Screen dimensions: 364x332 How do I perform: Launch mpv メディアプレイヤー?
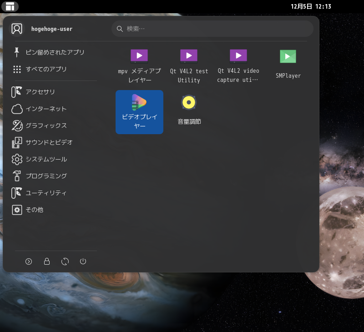click(x=139, y=66)
